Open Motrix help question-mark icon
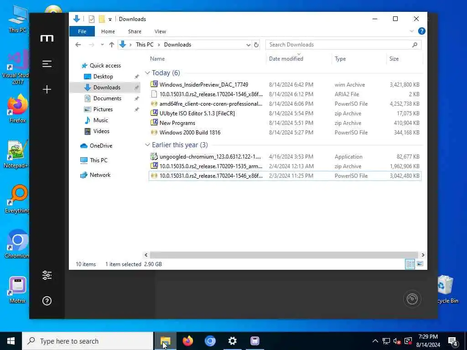Viewport: 467px width, 350px height. point(47,301)
